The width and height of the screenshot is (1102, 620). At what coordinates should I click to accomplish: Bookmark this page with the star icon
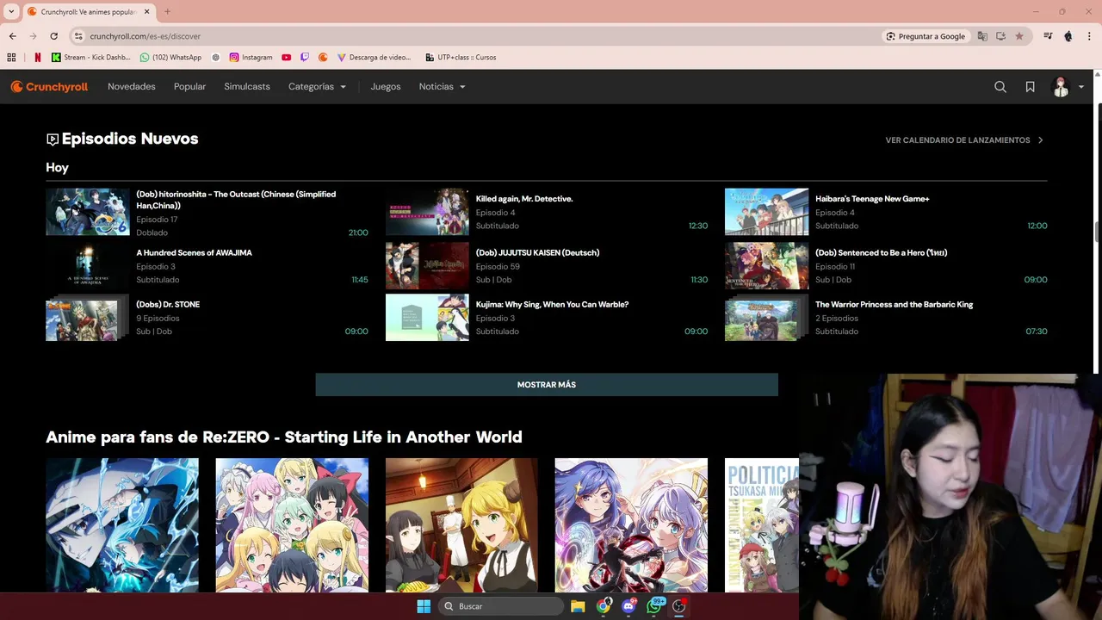tap(1019, 36)
